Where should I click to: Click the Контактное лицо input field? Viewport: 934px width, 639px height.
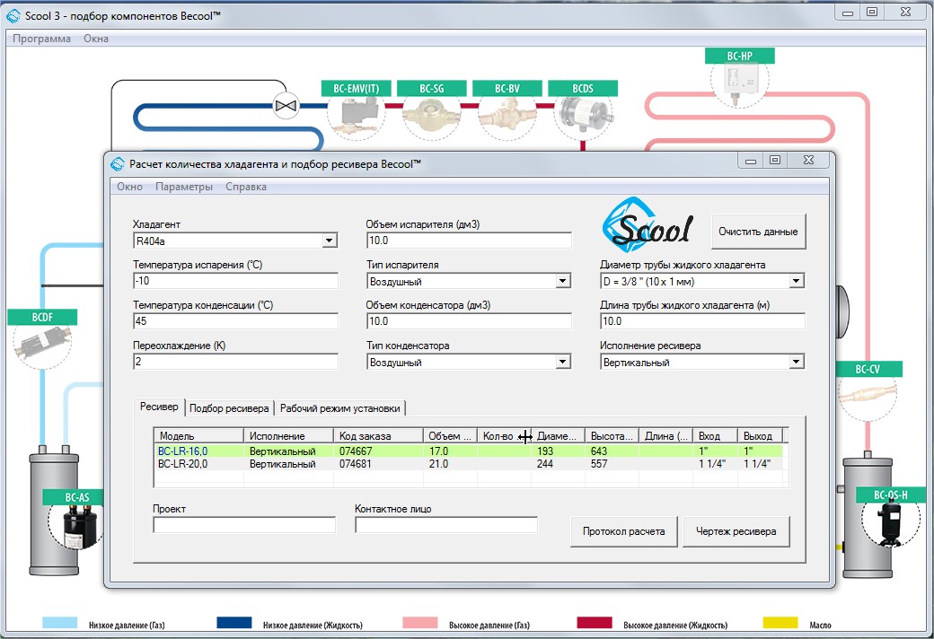(446, 525)
